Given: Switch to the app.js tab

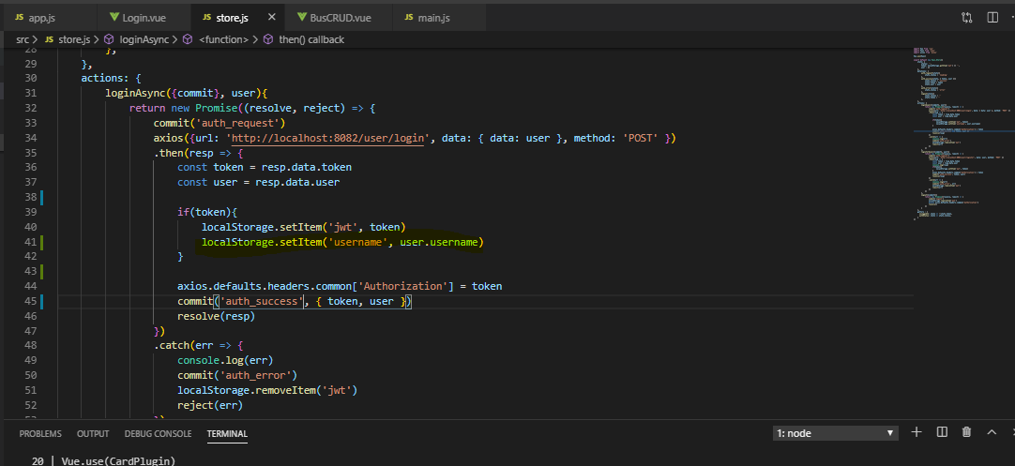Looking at the screenshot, I should pos(49,18).
